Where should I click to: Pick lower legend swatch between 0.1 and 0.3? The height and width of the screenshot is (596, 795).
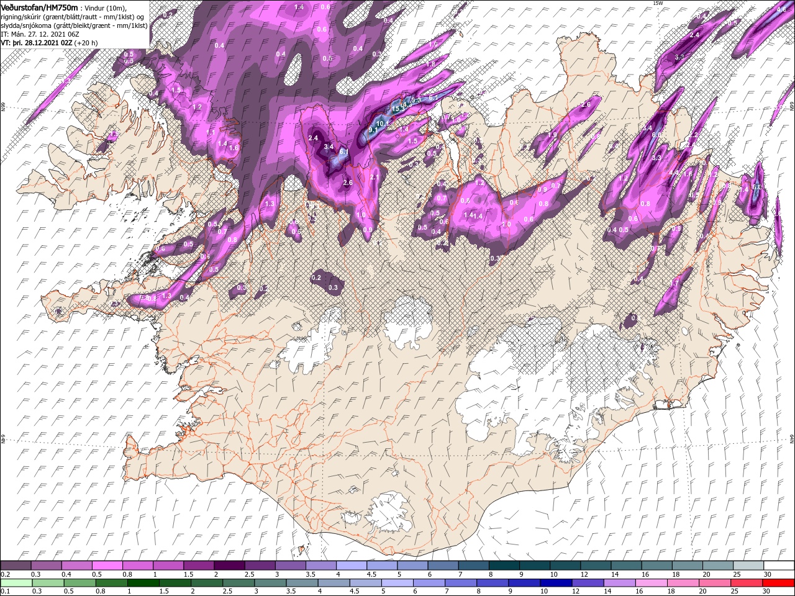16,583
